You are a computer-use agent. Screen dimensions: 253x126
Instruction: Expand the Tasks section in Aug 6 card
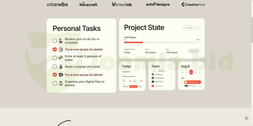click(x=201, y=78)
